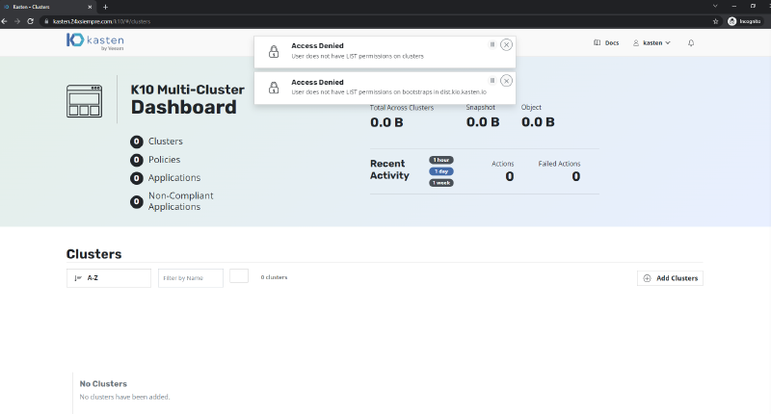This screenshot has height=414, width=771.
Task: Click the '0 clusters' count text
Action: click(274, 277)
